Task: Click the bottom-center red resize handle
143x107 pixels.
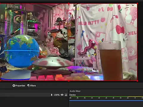Action: click(69, 81)
